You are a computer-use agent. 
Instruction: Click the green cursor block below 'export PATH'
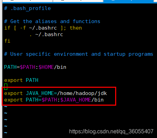[x=6, y=87]
